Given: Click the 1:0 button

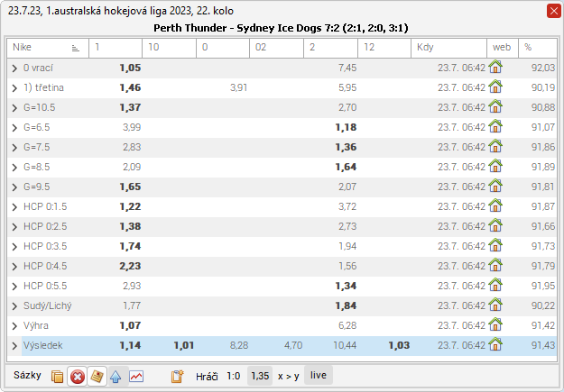Looking at the screenshot, I should point(234,376).
